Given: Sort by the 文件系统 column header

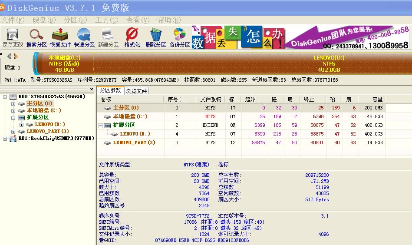Looking at the screenshot, I should pyautogui.click(x=211, y=99).
